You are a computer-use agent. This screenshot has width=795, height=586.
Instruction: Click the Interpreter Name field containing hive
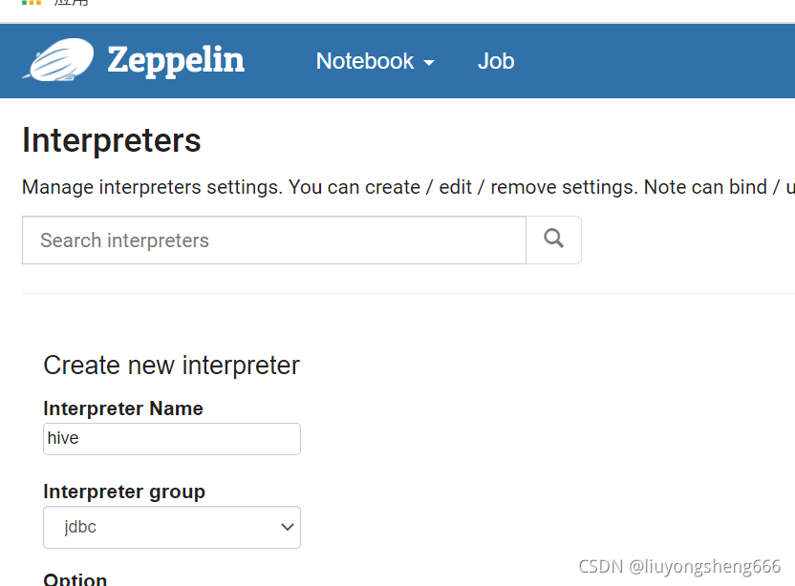pos(171,438)
